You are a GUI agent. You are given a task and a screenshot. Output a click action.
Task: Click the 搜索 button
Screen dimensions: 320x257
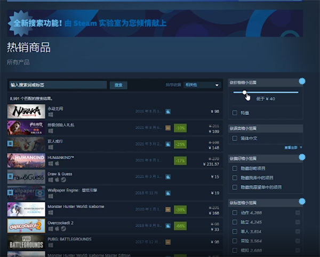(x=118, y=85)
